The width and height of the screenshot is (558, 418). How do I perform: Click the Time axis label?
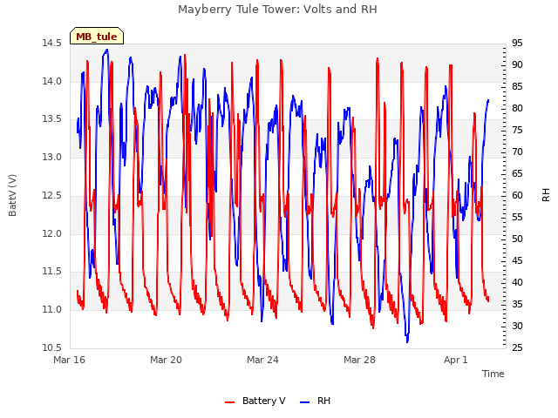pyautogui.click(x=493, y=374)
